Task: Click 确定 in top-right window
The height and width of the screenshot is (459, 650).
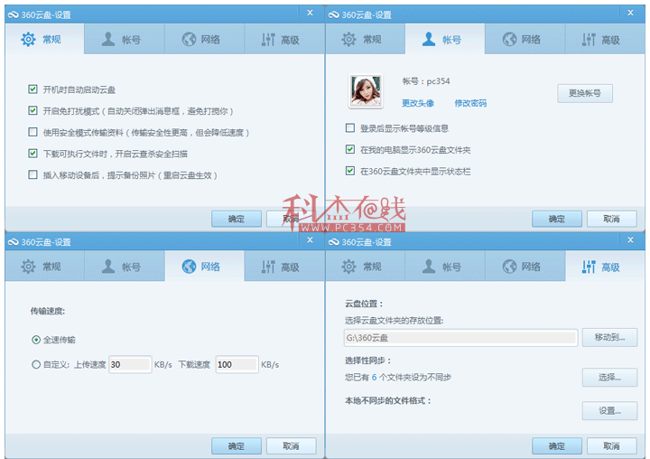Action: [x=557, y=219]
